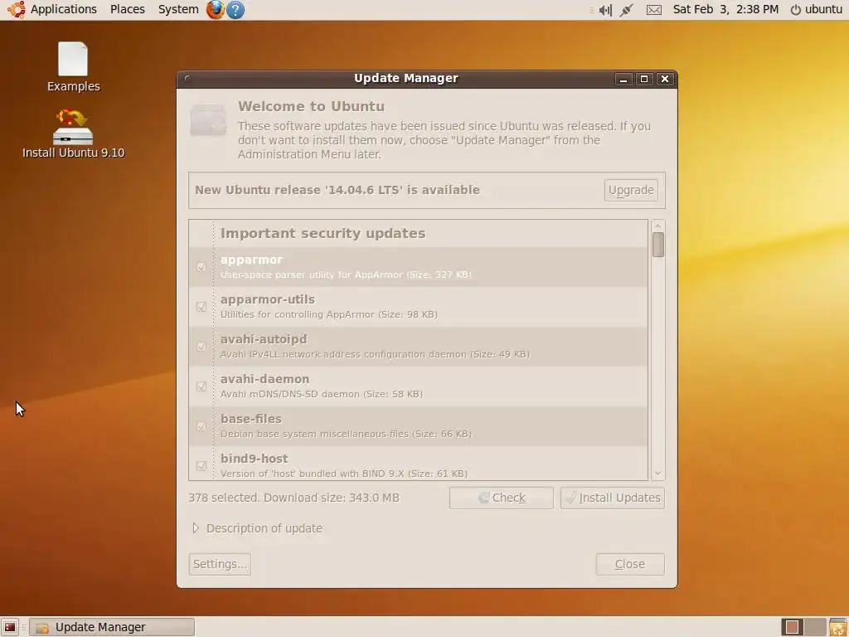Viewport: 849px width, 637px height.
Task: Launch the Install Ubuntu 9.10 desktop icon
Action: (73, 134)
